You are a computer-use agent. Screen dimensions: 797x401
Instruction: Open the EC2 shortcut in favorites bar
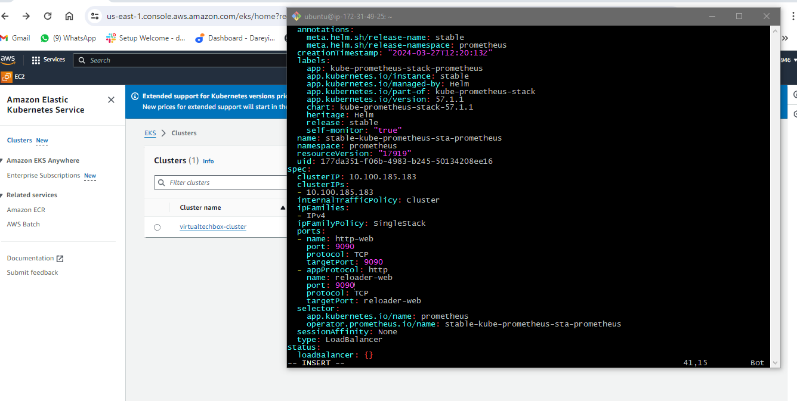click(13, 77)
